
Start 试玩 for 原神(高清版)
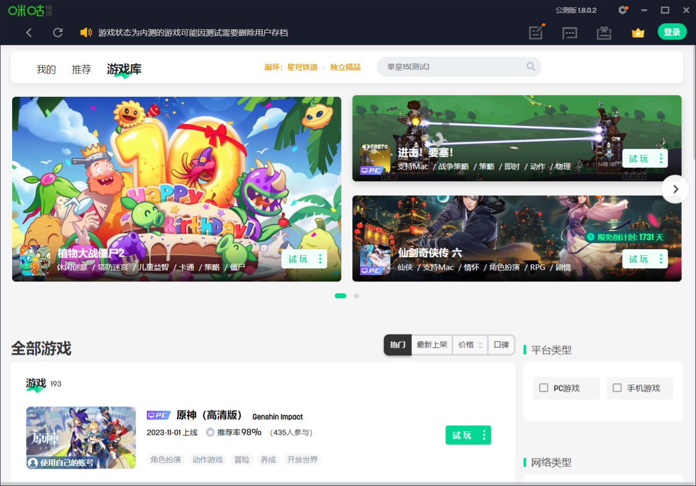462,435
